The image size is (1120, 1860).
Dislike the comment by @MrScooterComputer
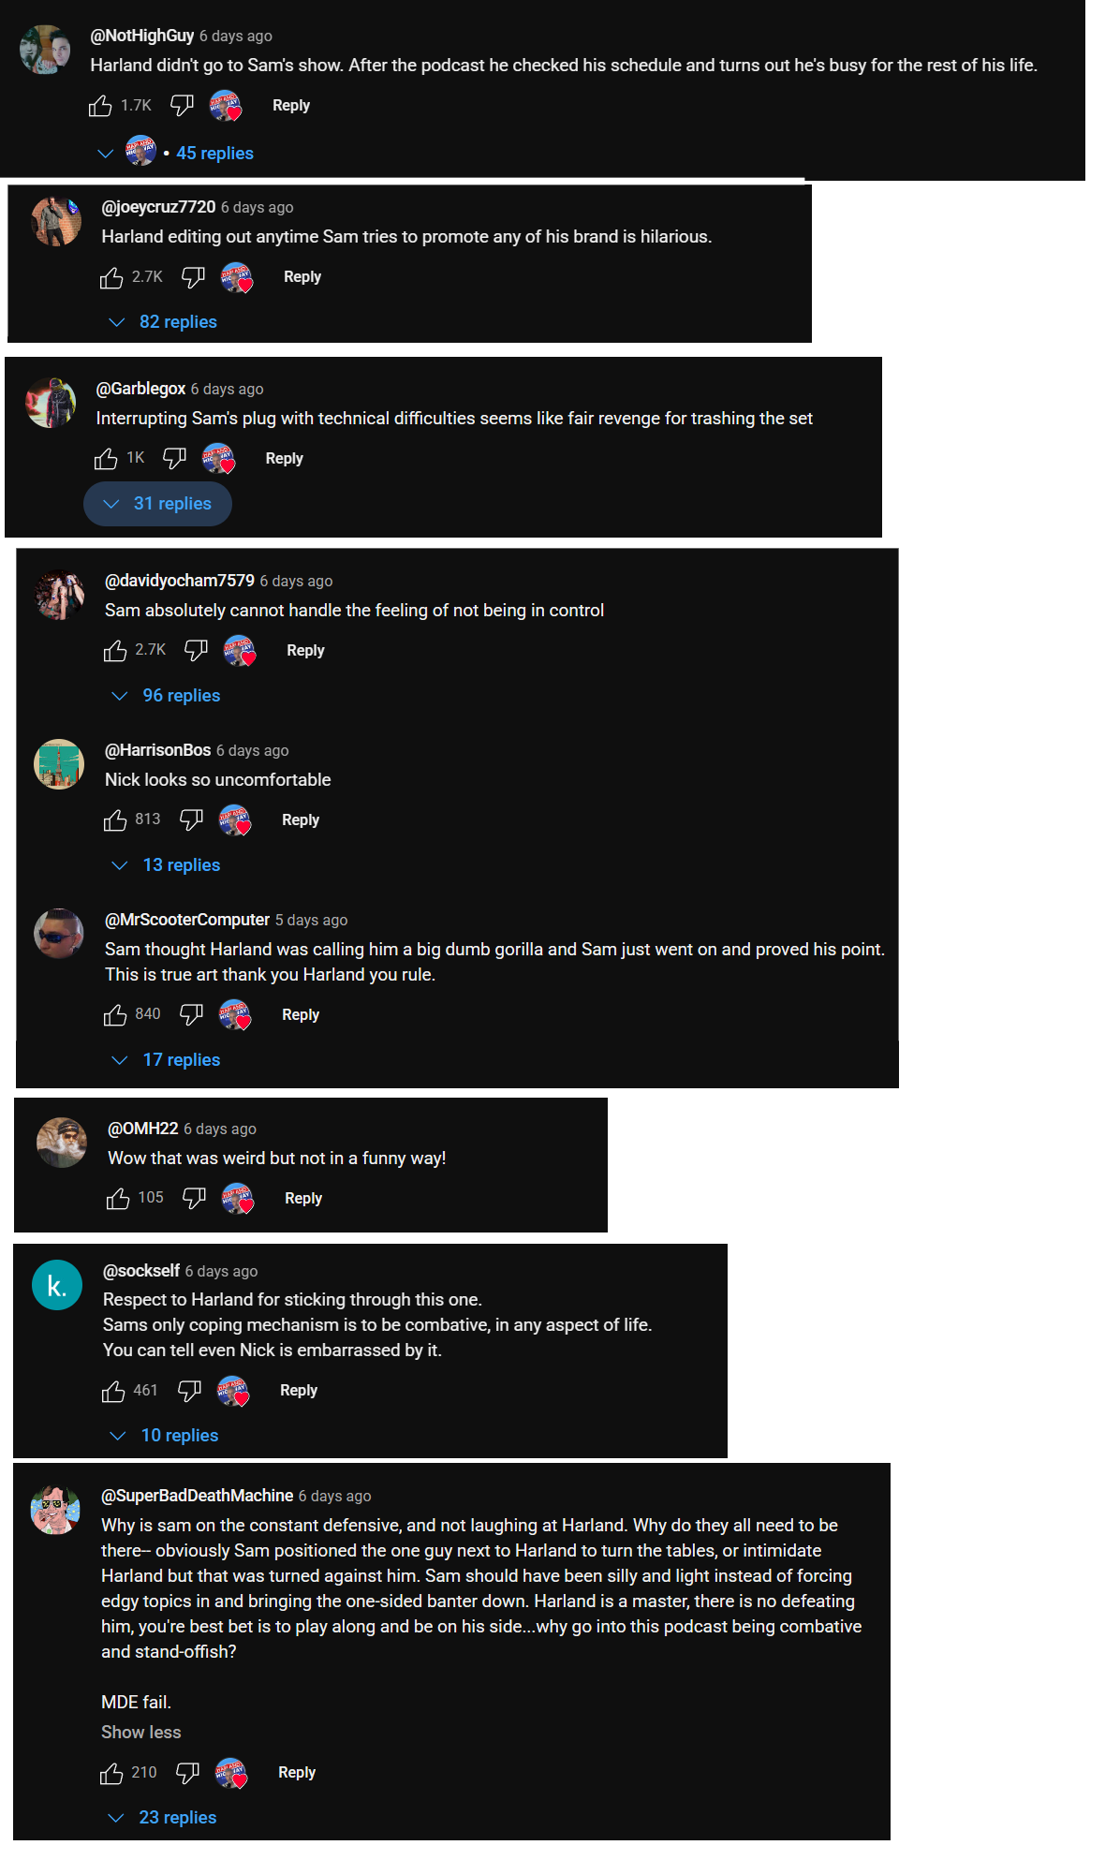(191, 1015)
